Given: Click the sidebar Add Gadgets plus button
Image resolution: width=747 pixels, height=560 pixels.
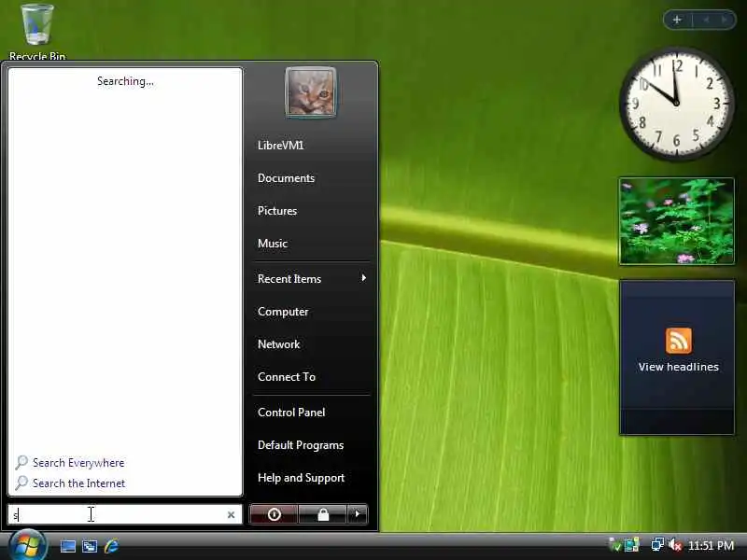Looking at the screenshot, I should coord(677,20).
